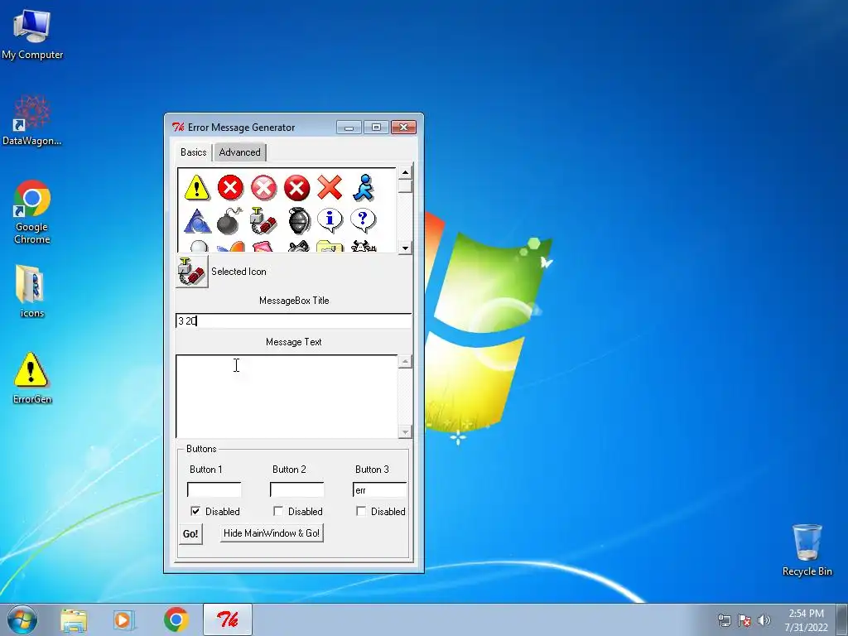Select the black round bomb icon

pyautogui.click(x=230, y=220)
